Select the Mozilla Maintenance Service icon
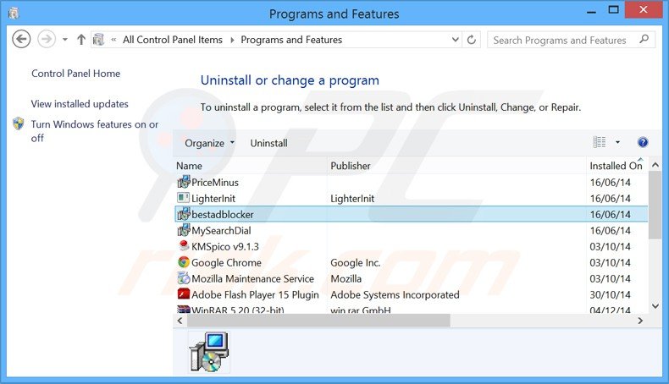Image resolution: width=669 pixels, height=384 pixels. click(x=184, y=278)
